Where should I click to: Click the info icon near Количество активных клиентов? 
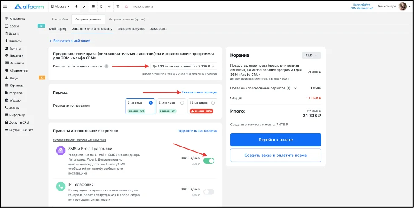pyautogui.click(x=107, y=67)
